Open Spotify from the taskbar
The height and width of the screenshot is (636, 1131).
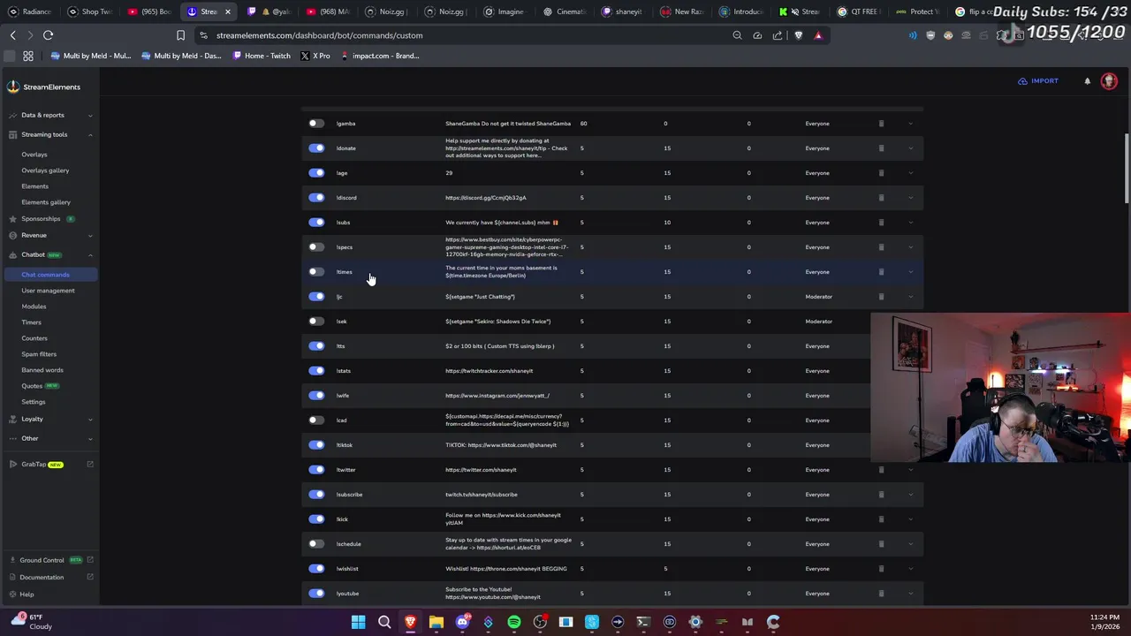514,622
